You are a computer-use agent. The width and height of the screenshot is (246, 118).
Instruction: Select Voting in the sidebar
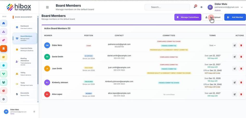click(x=25, y=74)
